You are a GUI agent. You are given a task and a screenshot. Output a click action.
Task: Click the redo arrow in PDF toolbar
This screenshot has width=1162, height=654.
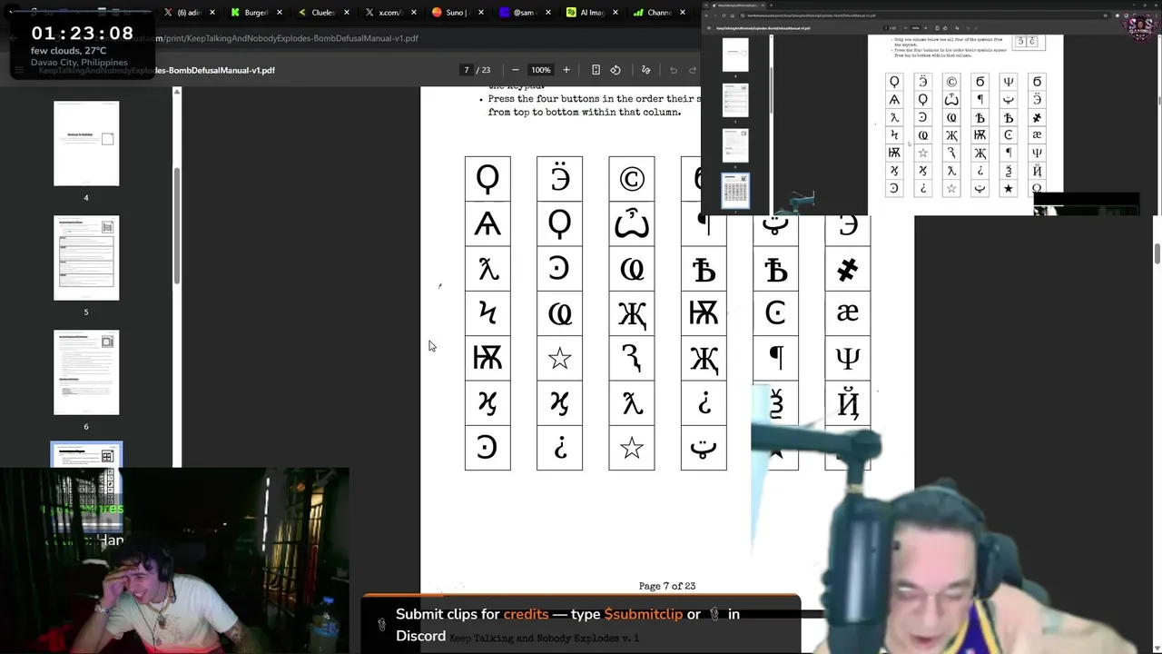(x=693, y=70)
